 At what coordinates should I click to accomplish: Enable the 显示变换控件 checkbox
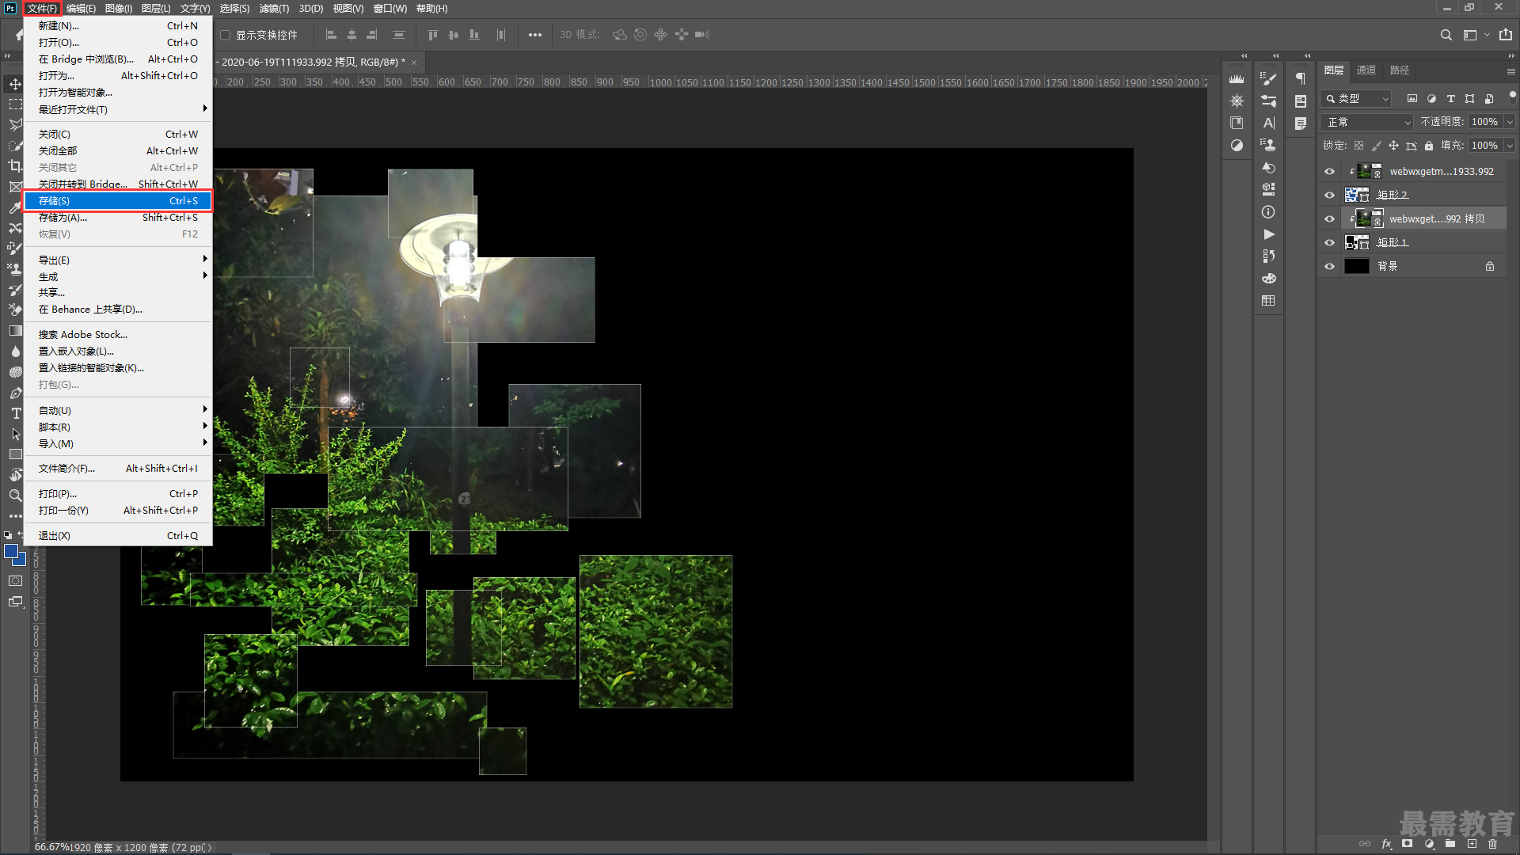pos(225,35)
